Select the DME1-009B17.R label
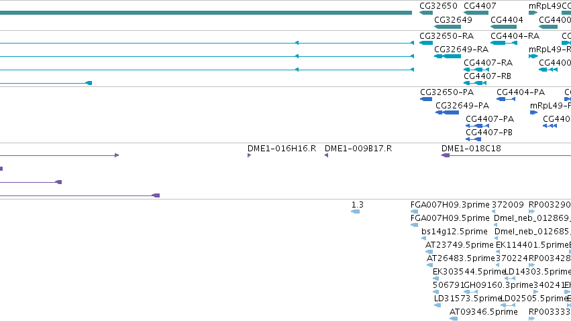This screenshot has width=571, height=322. pyautogui.click(x=358, y=149)
